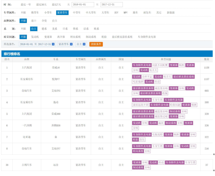Select time filter 最近一年
The height and width of the screenshot is (176, 215).
(x=26, y=5)
